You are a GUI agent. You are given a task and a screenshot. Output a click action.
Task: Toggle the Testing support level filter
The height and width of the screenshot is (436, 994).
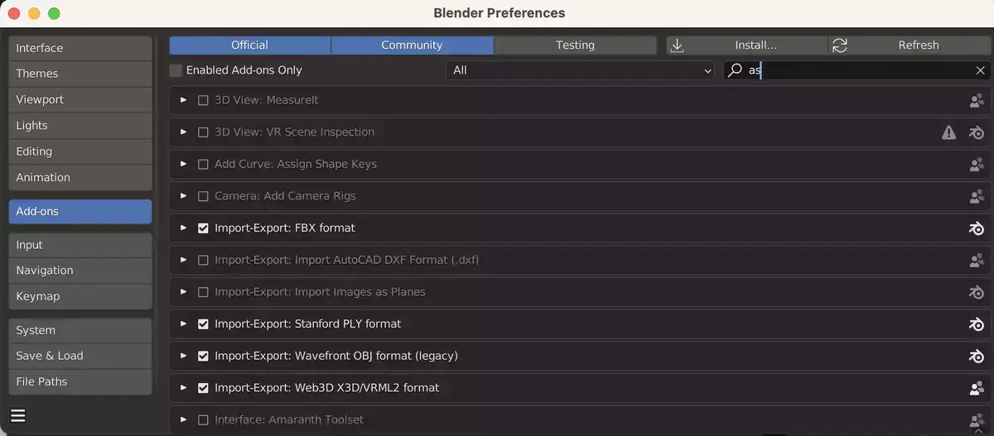tap(575, 46)
